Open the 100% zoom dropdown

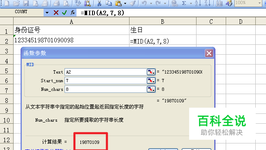coord(259,3)
